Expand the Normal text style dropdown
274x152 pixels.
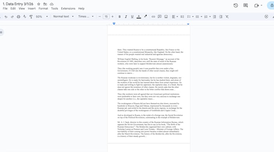(x=63, y=17)
